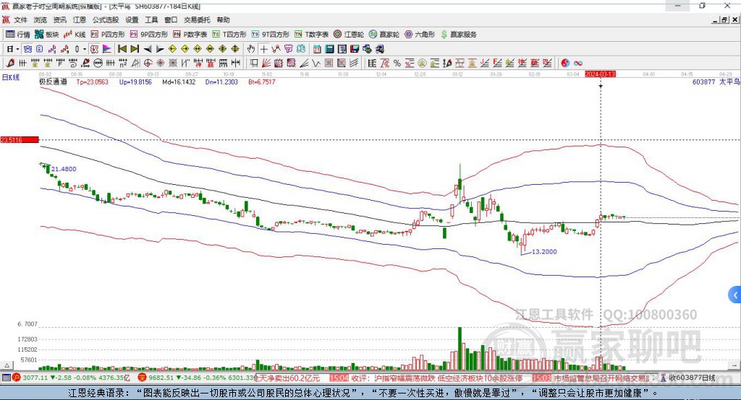Click the black left triangle arrow
The width and height of the screenshot is (741, 400).
tap(148, 49)
